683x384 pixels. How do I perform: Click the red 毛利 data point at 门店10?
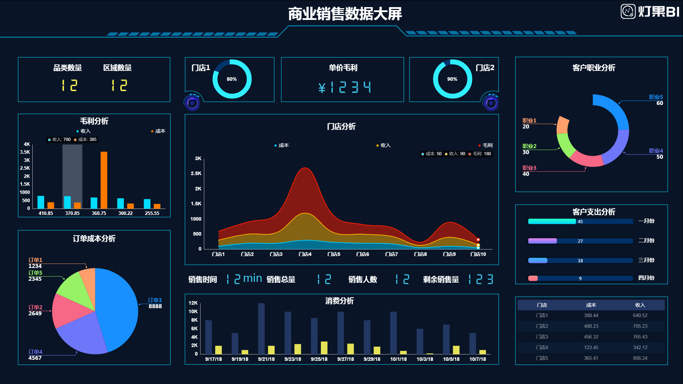(x=478, y=240)
